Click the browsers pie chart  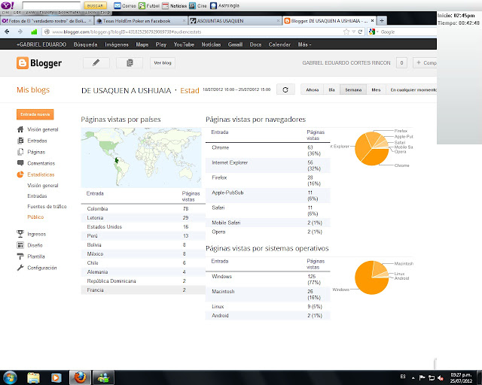tap(371, 148)
